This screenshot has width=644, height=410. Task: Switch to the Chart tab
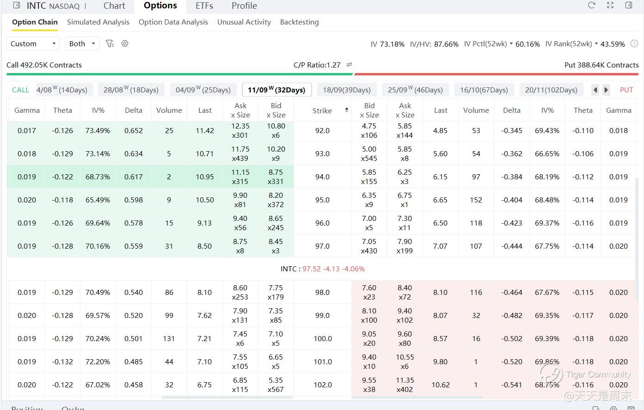click(114, 6)
